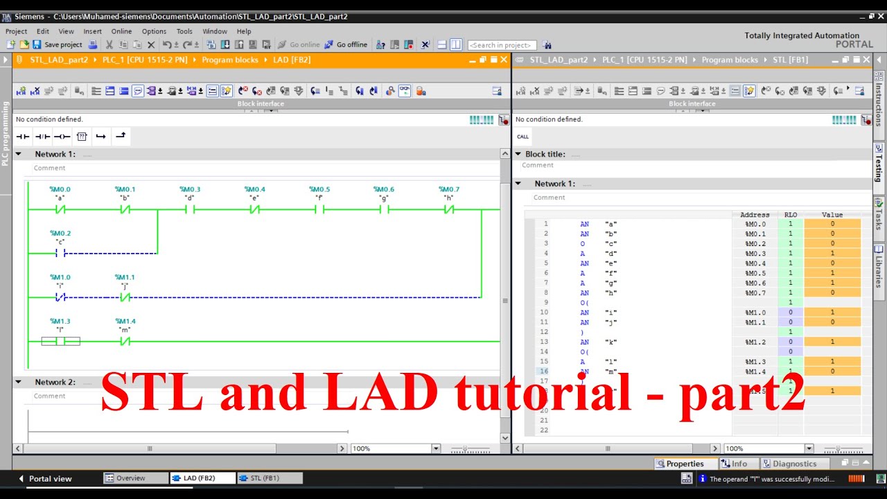Viewport: 887px width, 499px height.
Task: Toggle network comments in LAD toolbar
Action: pyautogui.click(x=212, y=91)
